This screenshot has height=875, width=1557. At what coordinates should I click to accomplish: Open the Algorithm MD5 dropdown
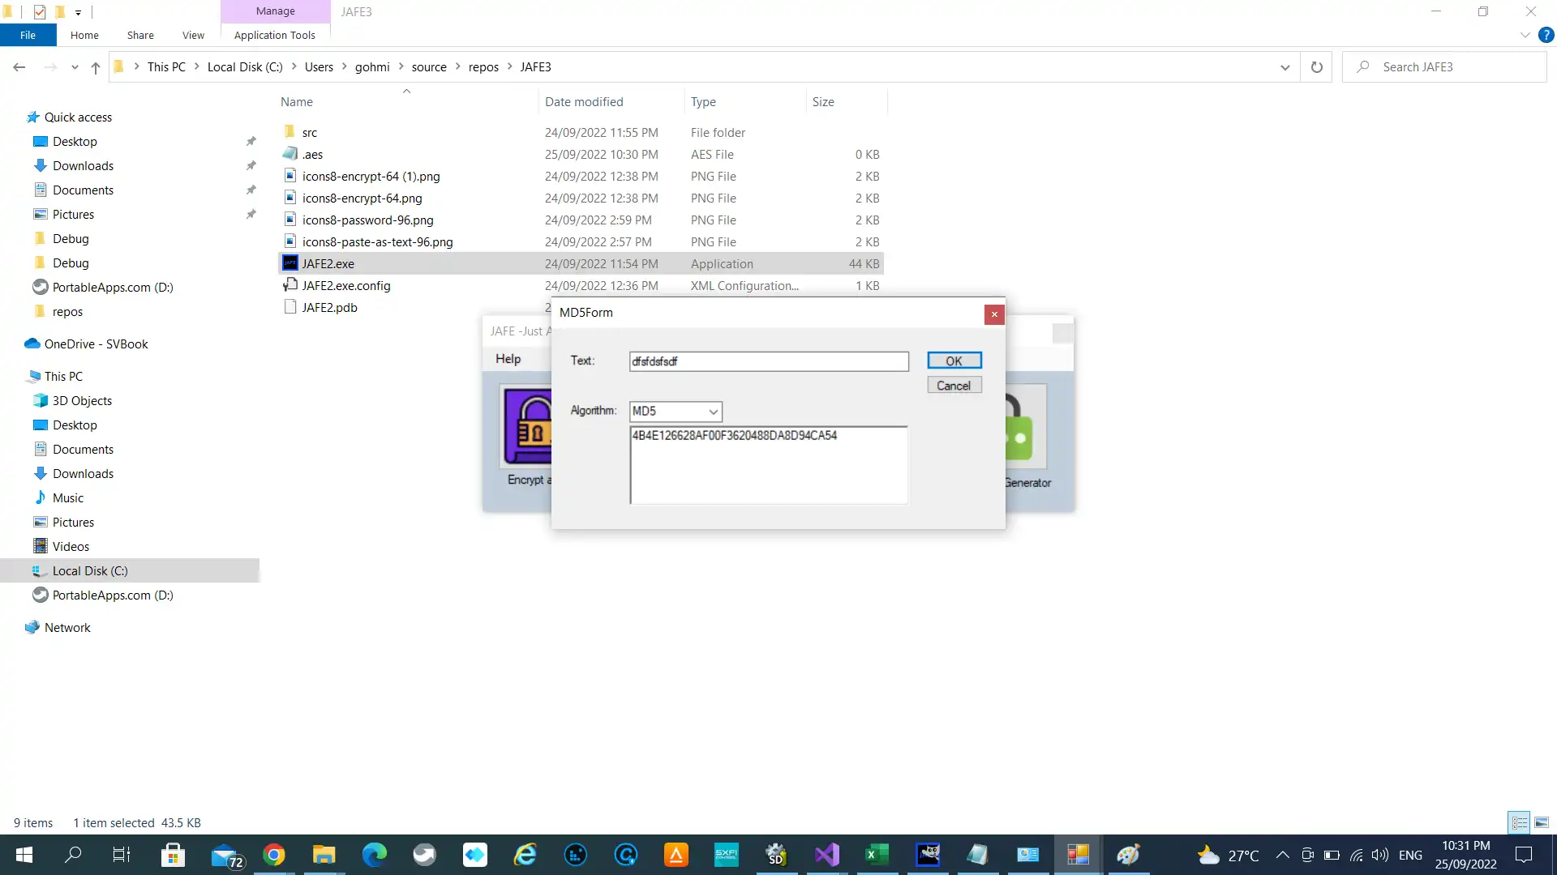coord(676,412)
